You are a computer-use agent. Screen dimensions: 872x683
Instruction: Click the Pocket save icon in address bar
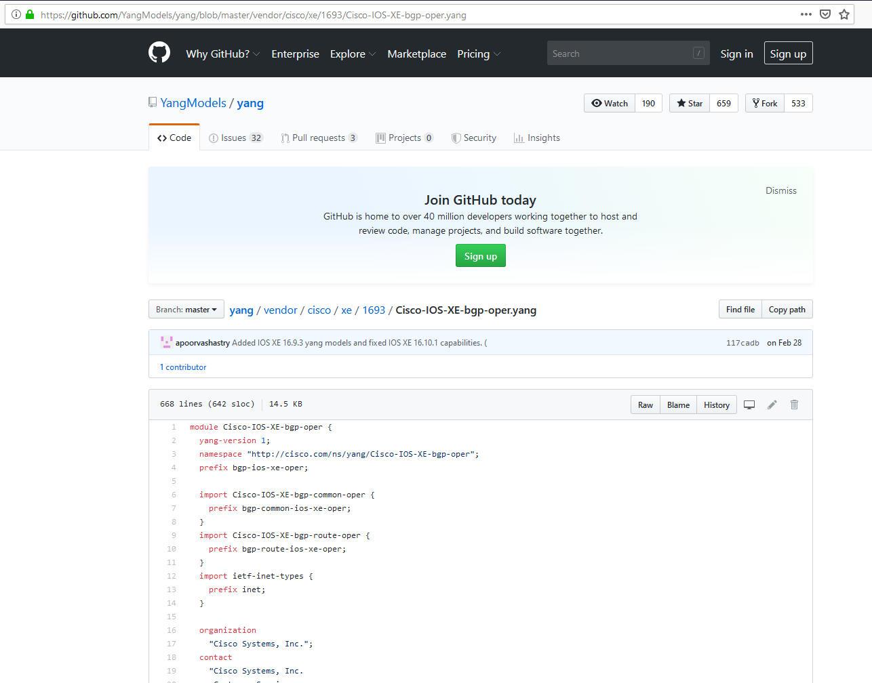pyautogui.click(x=825, y=14)
